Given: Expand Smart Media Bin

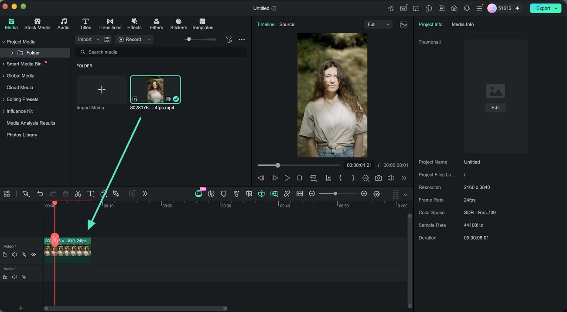Looking at the screenshot, I should [4, 64].
